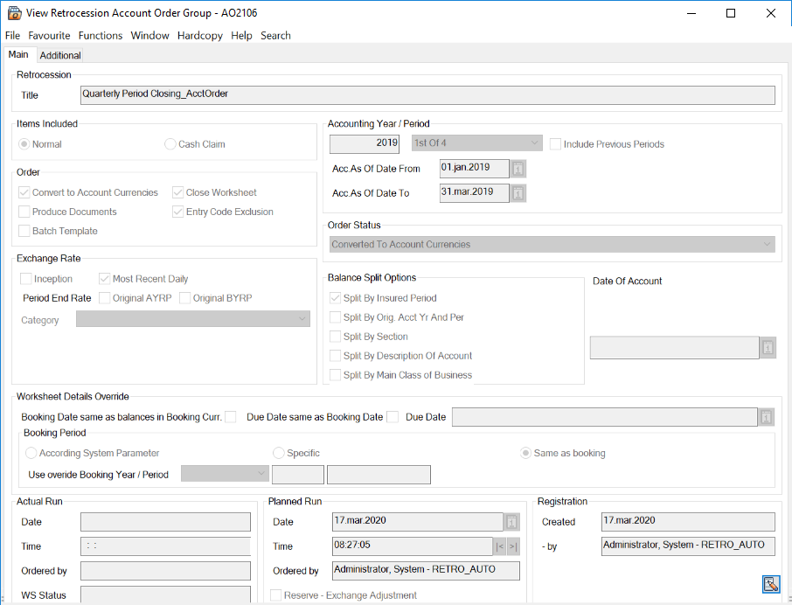
Task: Click calendar icon beside Acc.As Of Date From
Action: click(x=518, y=168)
